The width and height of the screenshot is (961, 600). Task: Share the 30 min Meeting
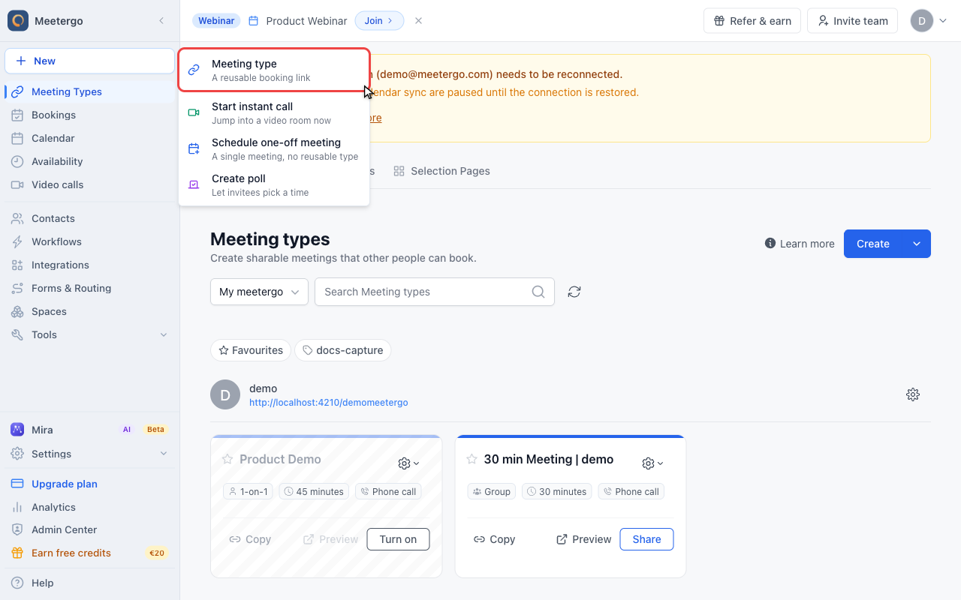coord(646,539)
